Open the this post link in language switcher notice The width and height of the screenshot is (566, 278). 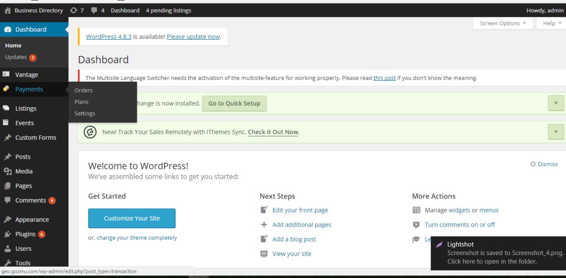(x=385, y=78)
